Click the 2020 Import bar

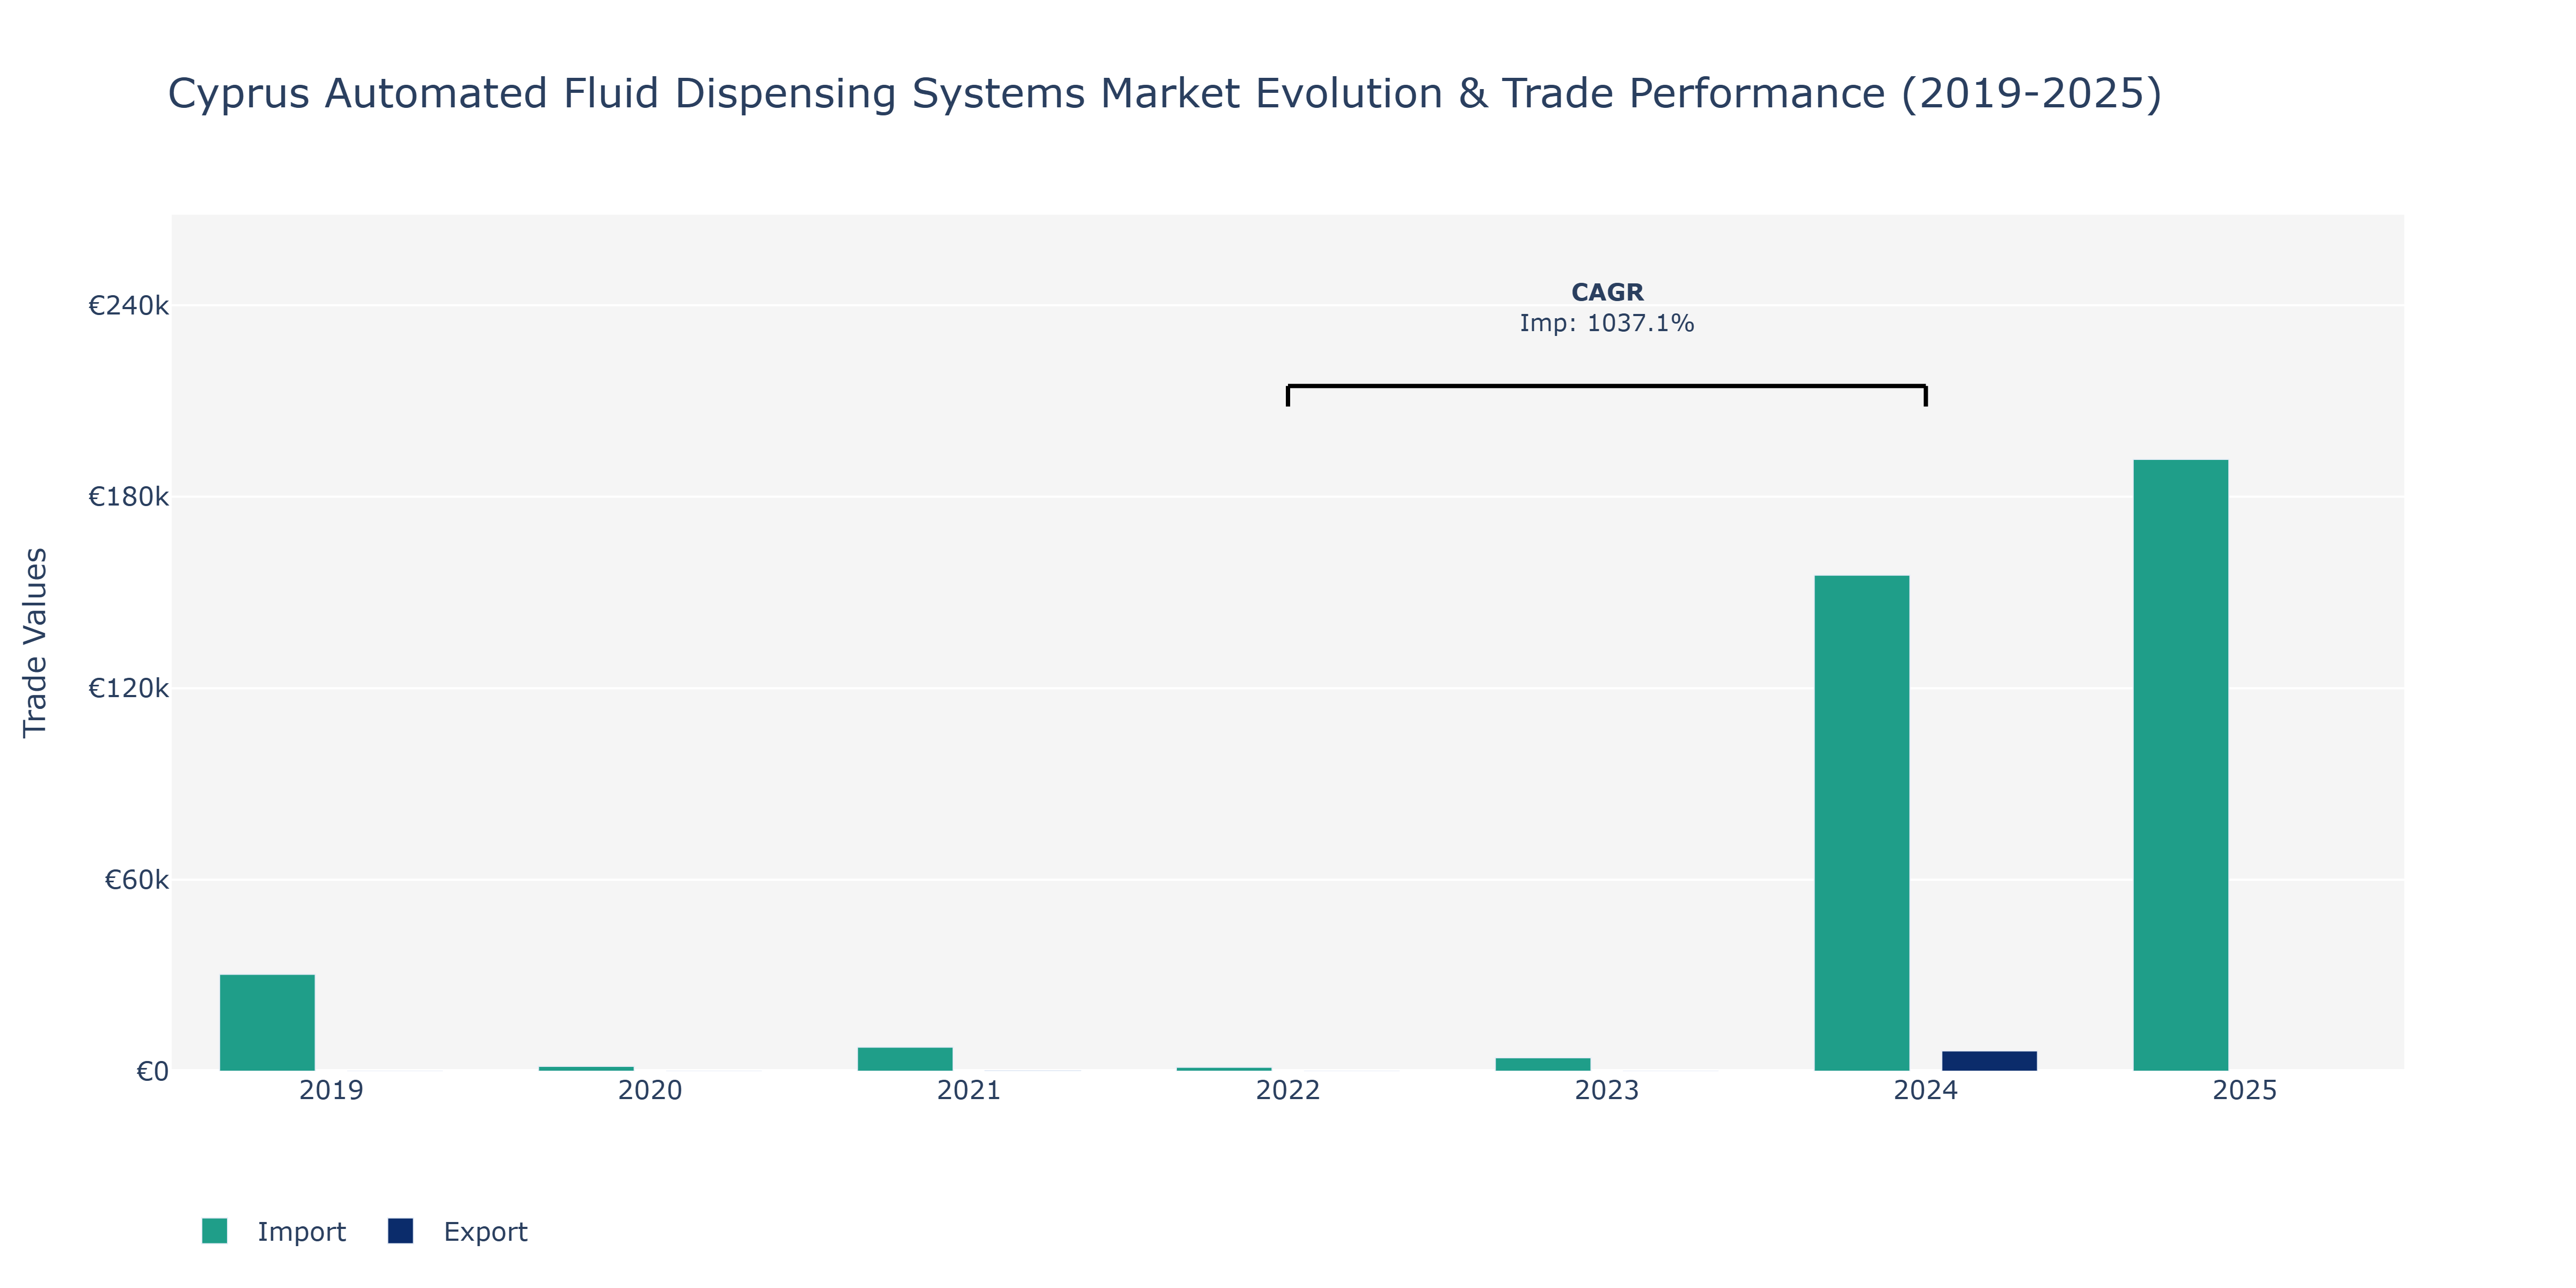click(x=586, y=1068)
